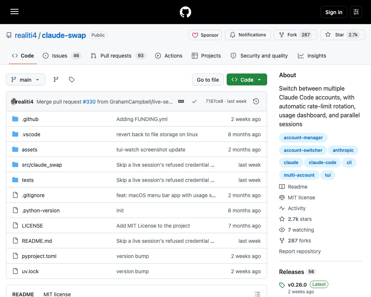Go to the GitHub homepage logo

(185, 12)
